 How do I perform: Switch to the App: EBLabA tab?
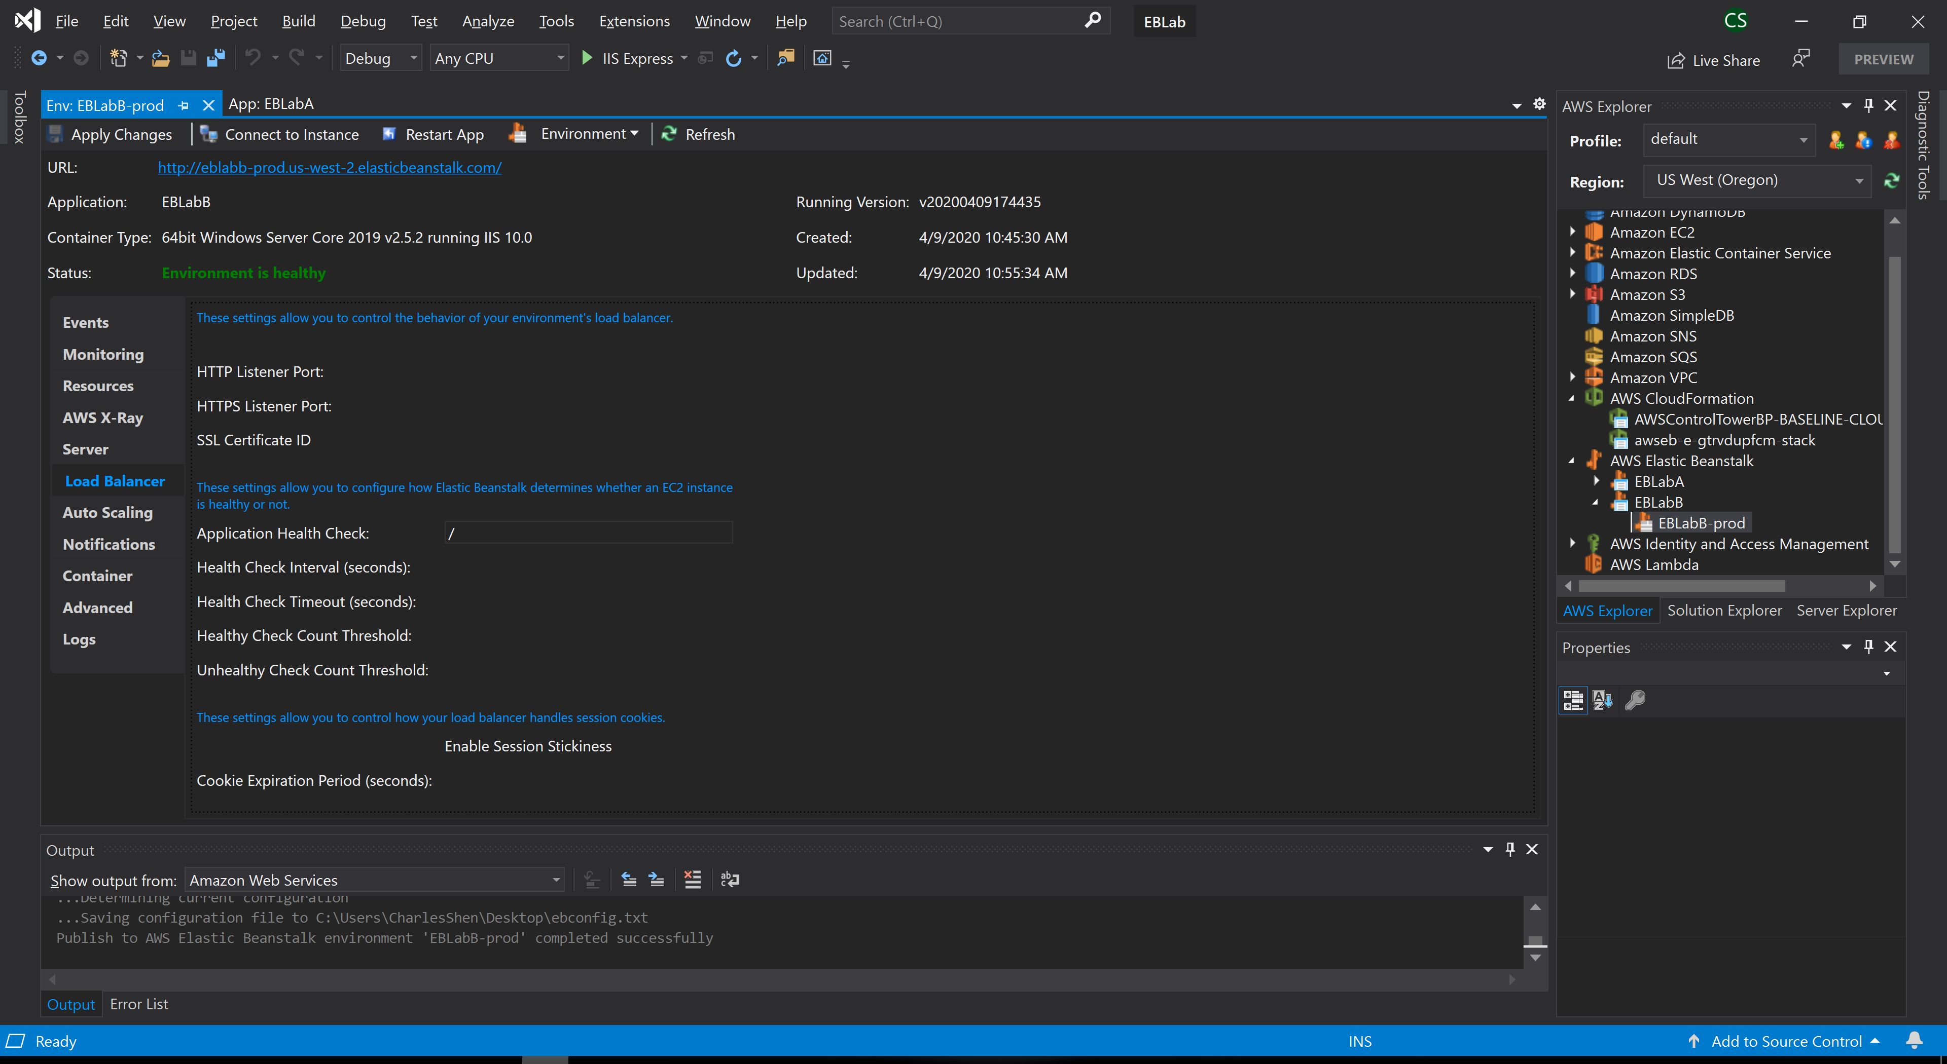271,104
